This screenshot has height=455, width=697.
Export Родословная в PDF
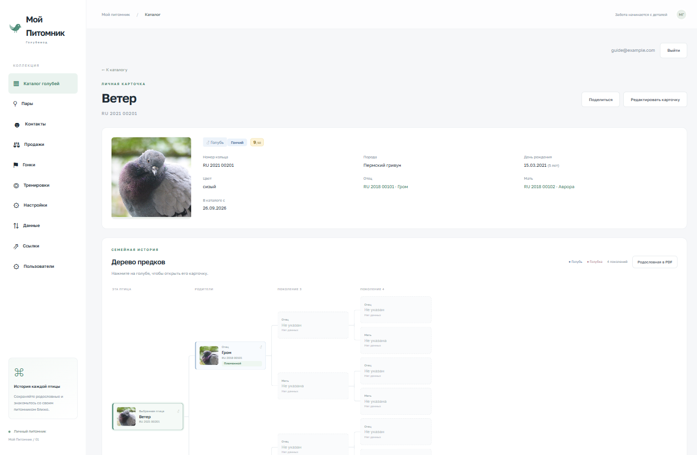coord(655,262)
